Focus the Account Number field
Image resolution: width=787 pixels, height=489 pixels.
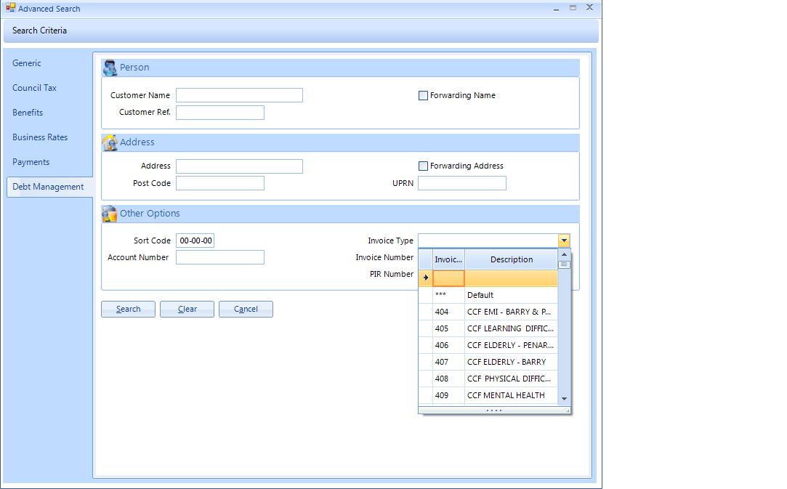pyautogui.click(x=220, y=257)
